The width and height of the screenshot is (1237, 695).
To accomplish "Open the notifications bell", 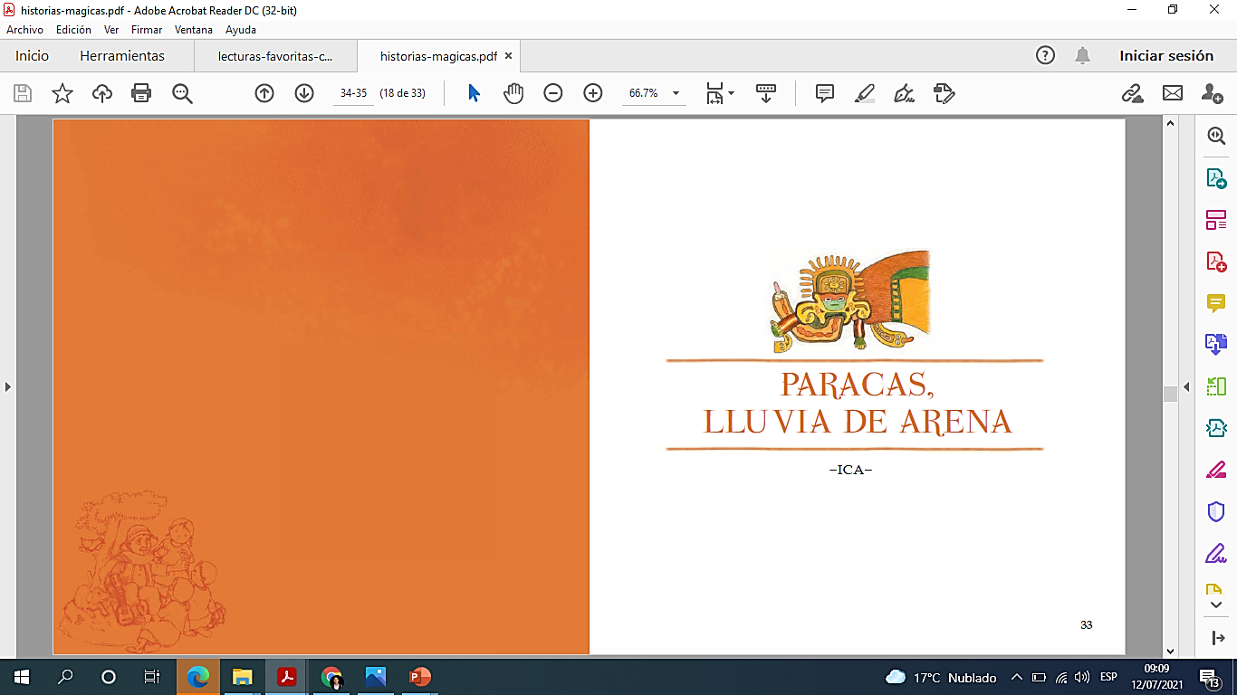I will [1082, 56].
